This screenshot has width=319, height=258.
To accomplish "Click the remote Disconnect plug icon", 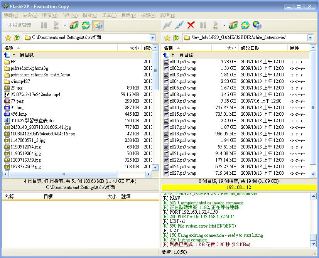I will pyautogui.click(x=179, y=25).
